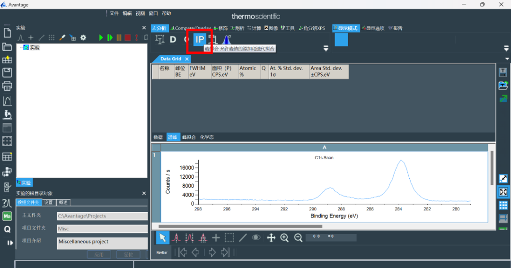Screen dimensions: 511x268
Task: Expand the analysis ribbon overflow arrow
Action: click(326, 49)
